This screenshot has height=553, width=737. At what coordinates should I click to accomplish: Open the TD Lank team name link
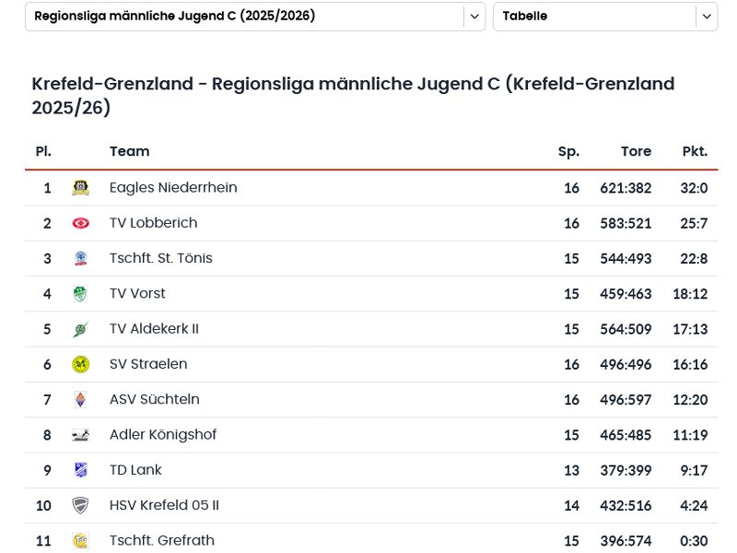tap(135, 470)
